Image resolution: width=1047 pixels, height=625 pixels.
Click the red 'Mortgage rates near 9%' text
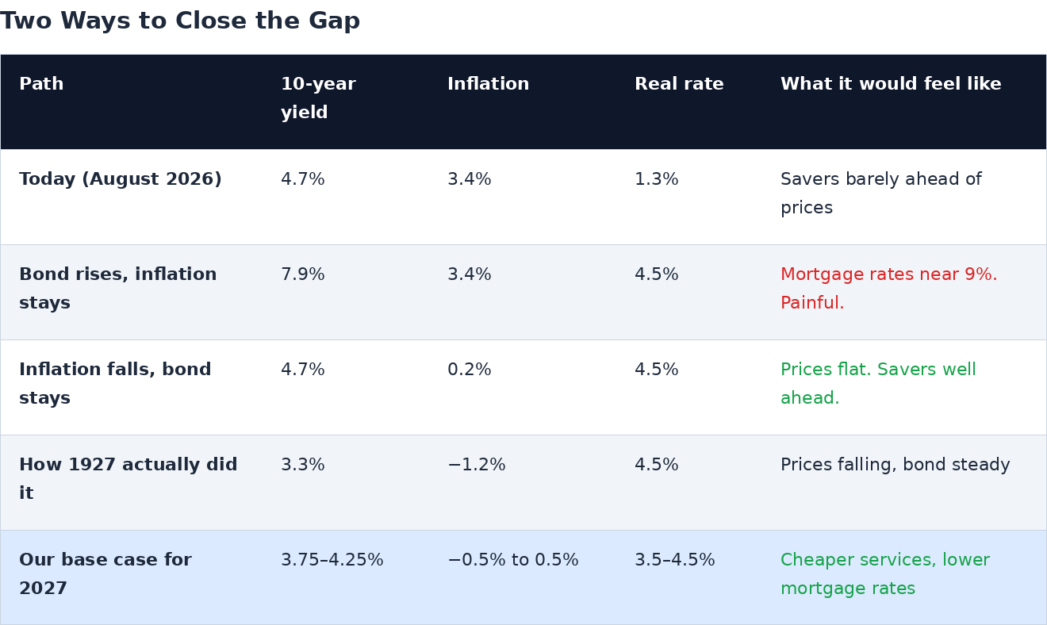(x=888, y=275)
